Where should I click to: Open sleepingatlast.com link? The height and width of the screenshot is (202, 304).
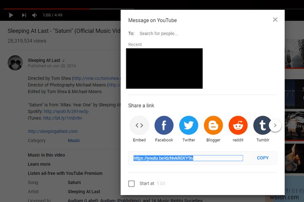coord(52,131)
